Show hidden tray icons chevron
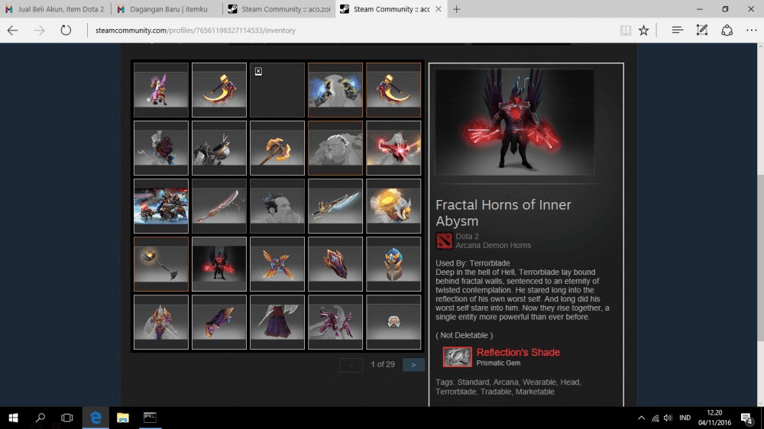The height and width of the screenshot is (429, 764). tap(641, 418)
